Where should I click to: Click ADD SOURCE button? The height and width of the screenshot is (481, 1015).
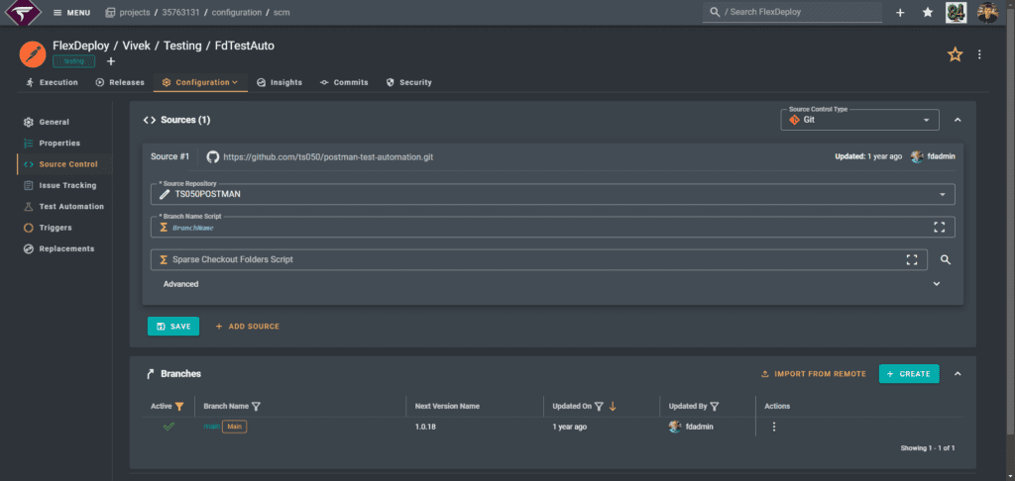247,327
